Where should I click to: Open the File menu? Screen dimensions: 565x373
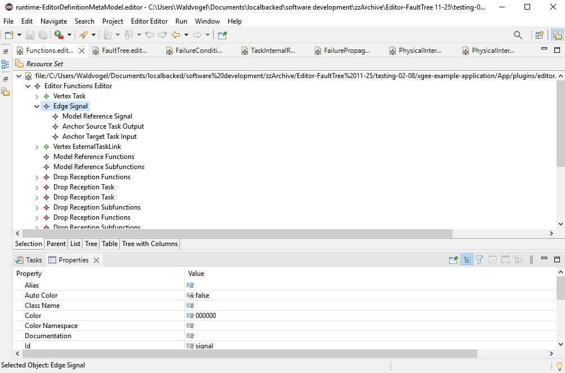(x=8, y=21)
